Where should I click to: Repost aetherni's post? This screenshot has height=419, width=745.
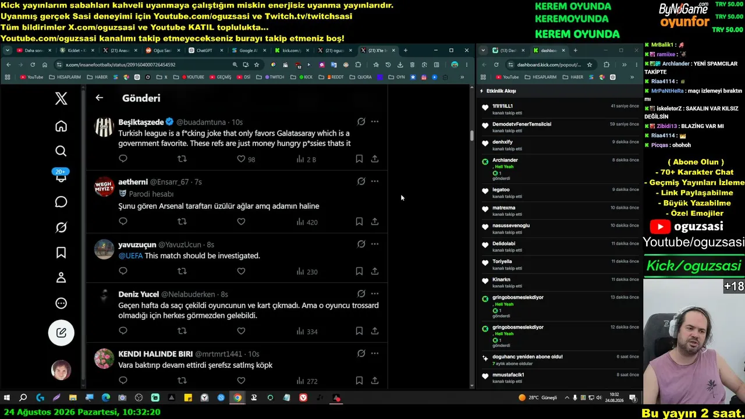click(x=182, y=221)
